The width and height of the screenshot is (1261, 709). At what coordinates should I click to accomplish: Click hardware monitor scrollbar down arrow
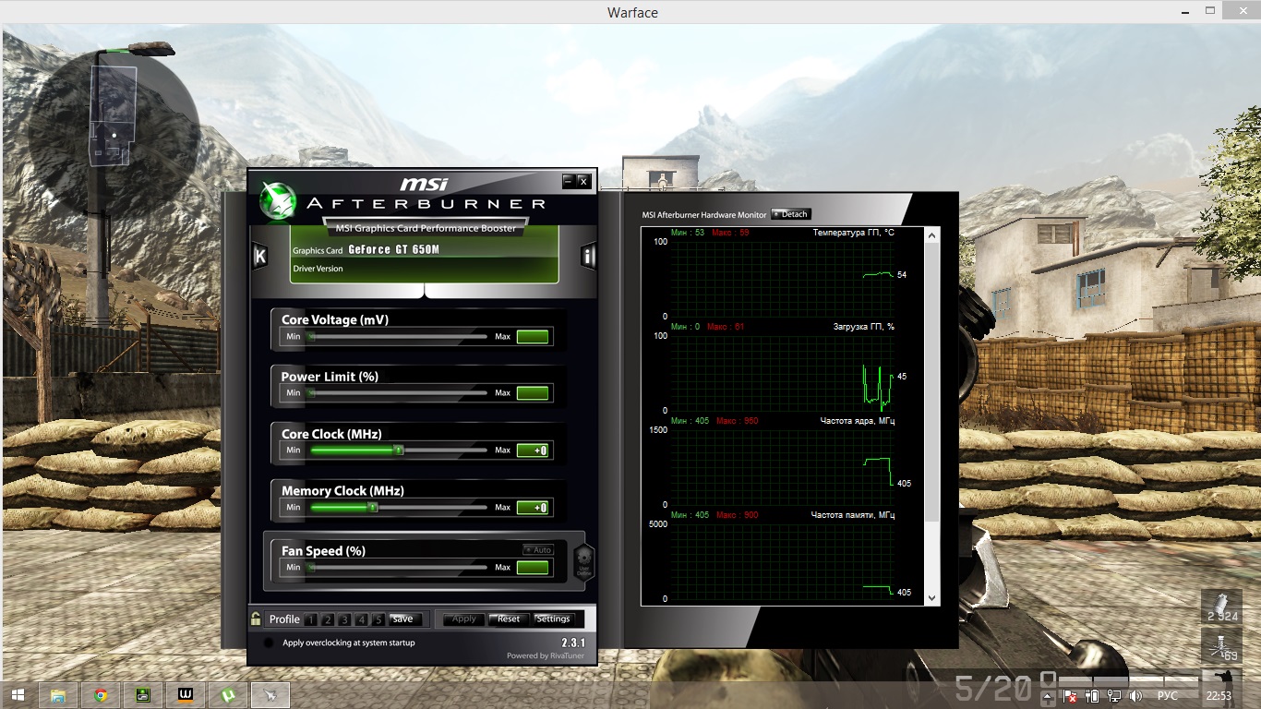pos(931,598)
